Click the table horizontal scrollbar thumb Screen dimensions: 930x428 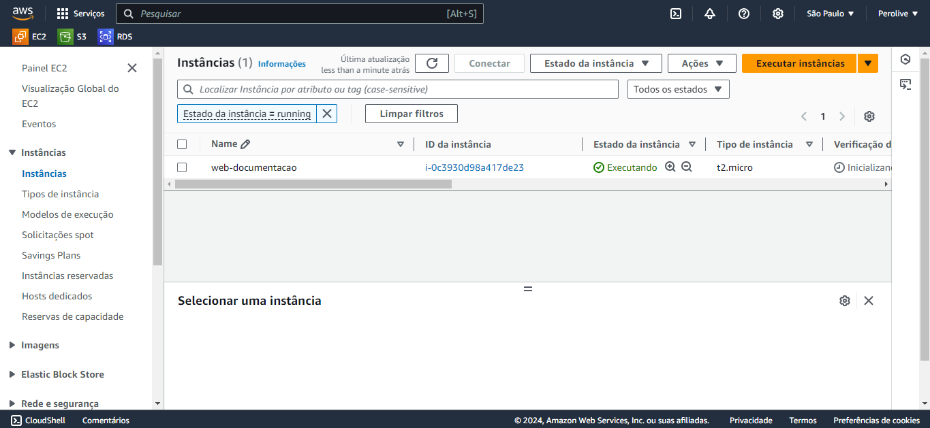click(313, 184)
